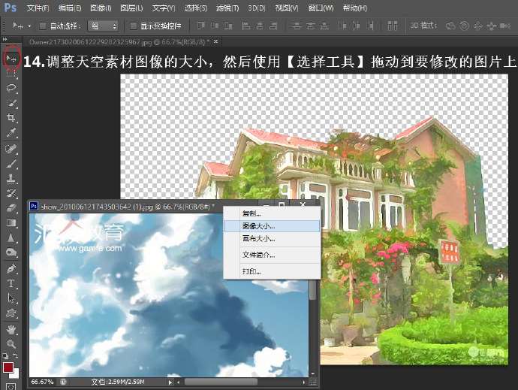Select the Sharpen/Blur triangle tool
Viewport: 518px width, 390px height.
(x=11, y=237)
